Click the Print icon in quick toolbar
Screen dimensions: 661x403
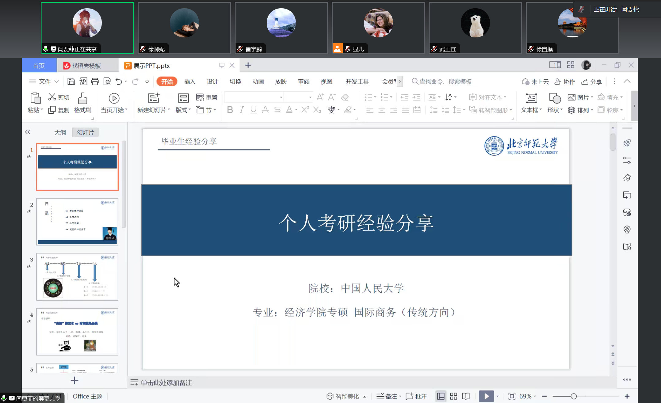95,82
